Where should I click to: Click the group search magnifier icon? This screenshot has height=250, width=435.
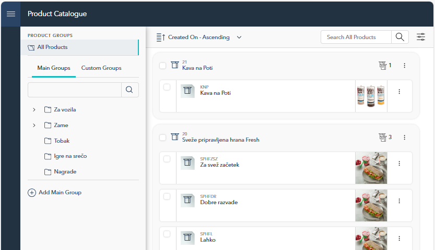pos(130,90)
